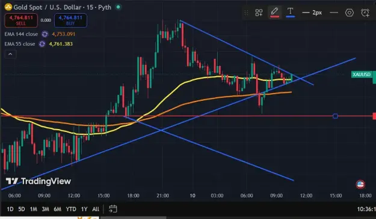Image resolution: width=376 pixels, height=219 pixels.
Task: Select the All time range
Action: [96, 209]
